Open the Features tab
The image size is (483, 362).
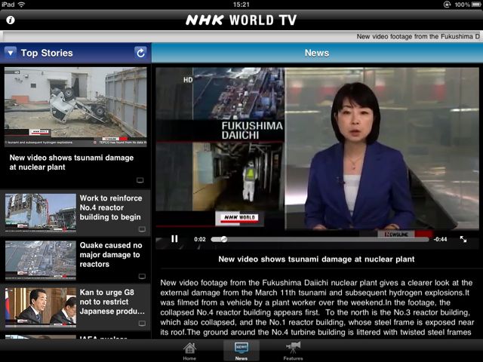(293, 351)
